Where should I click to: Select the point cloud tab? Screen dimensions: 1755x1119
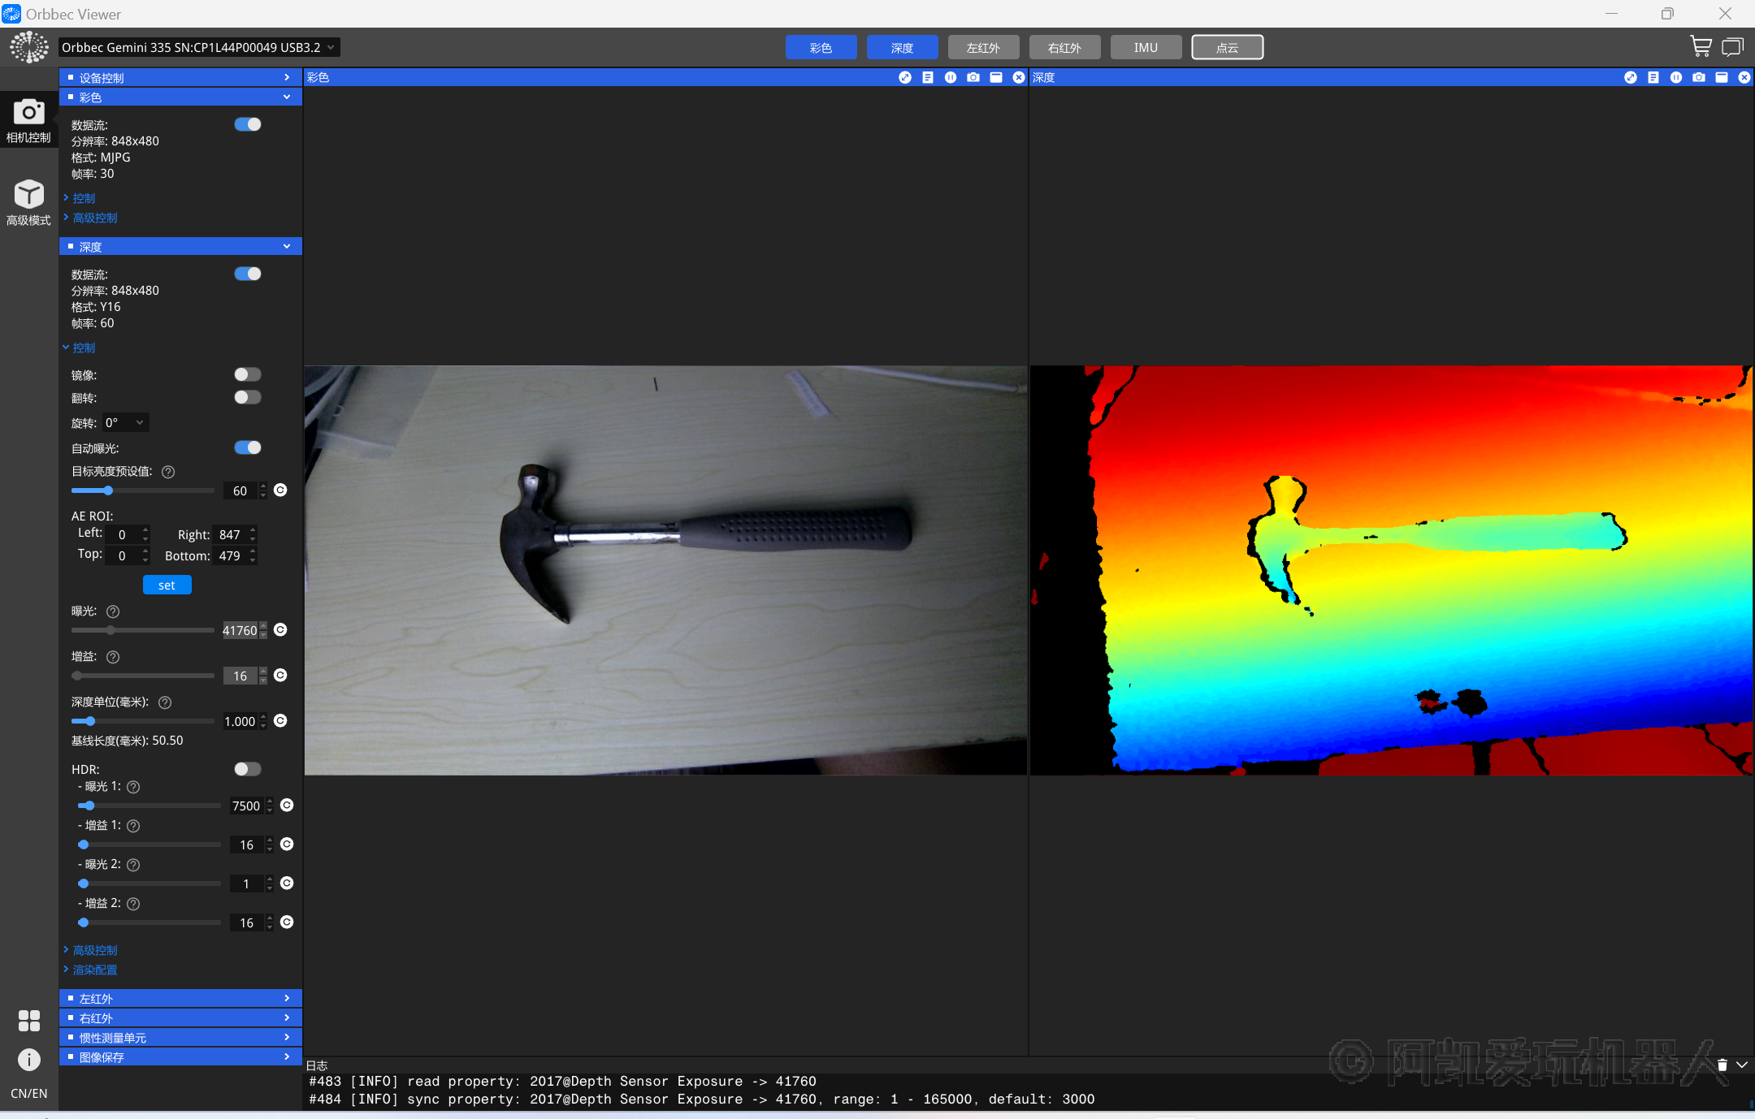[1227, 47]
